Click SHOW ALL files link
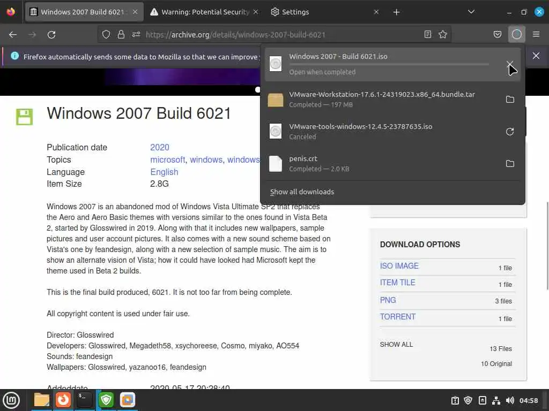 (396, 345)
